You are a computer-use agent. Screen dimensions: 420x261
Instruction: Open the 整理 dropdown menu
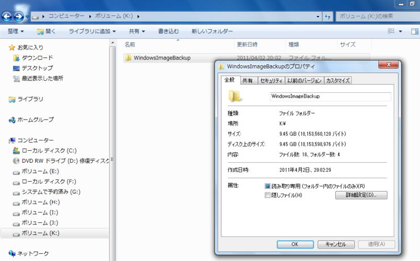click(16, 31)
